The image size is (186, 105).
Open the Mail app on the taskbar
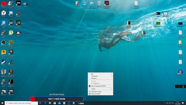pos(59,103)
